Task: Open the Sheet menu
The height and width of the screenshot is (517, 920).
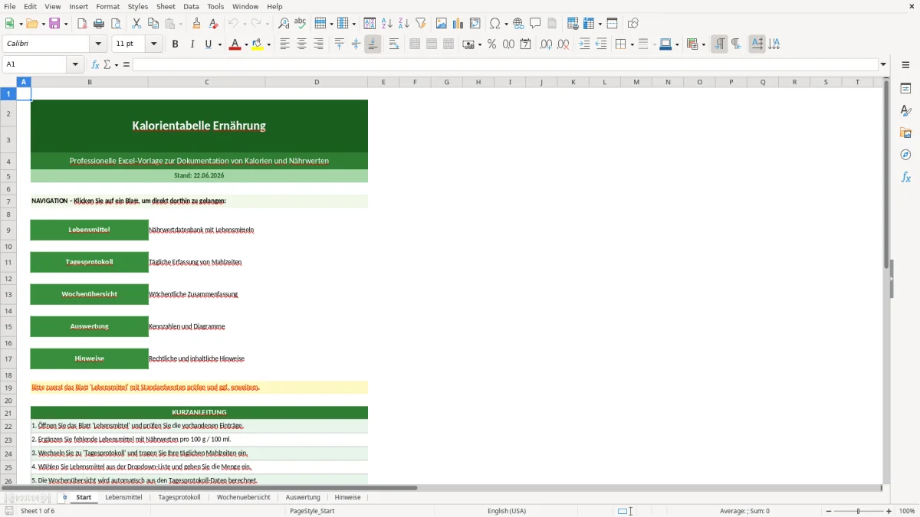Action: pos(166,6)
